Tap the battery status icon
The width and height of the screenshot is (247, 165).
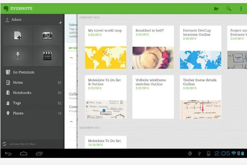(243, 153)
